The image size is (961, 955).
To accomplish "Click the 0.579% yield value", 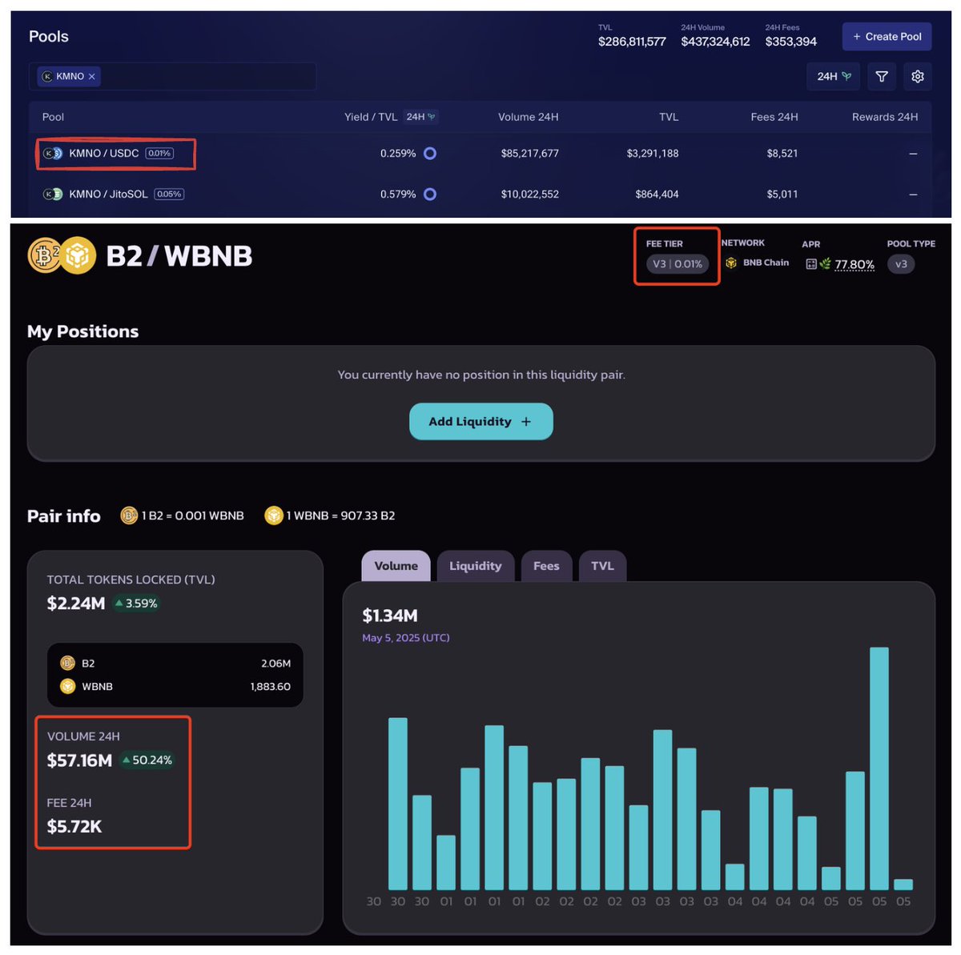I will pos(398,194).
